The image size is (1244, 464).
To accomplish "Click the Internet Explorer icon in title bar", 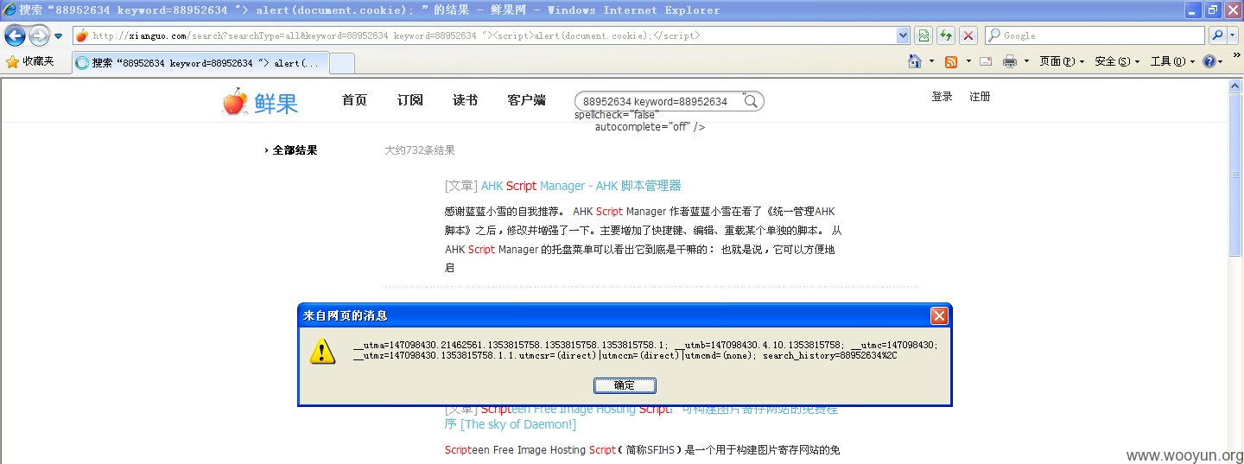I will click(9, 10).
